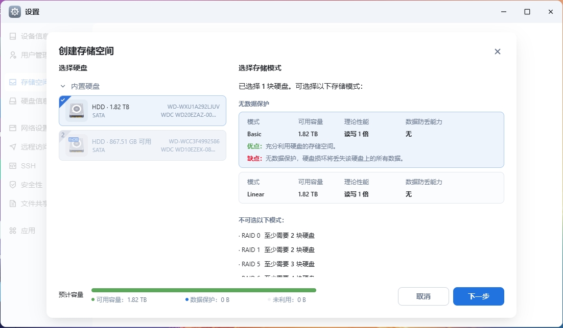Open the 应用 grid icon
Screen dimensions: 563x328
click(x=13, y=231)
